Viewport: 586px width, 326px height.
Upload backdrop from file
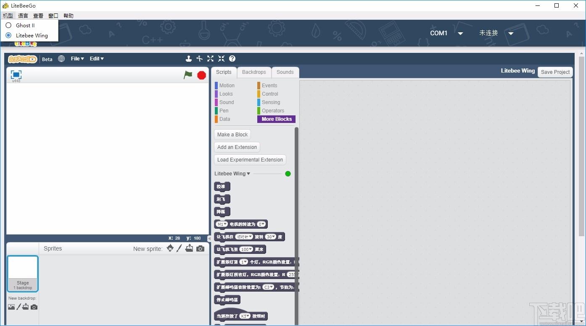tap(26, 307)
